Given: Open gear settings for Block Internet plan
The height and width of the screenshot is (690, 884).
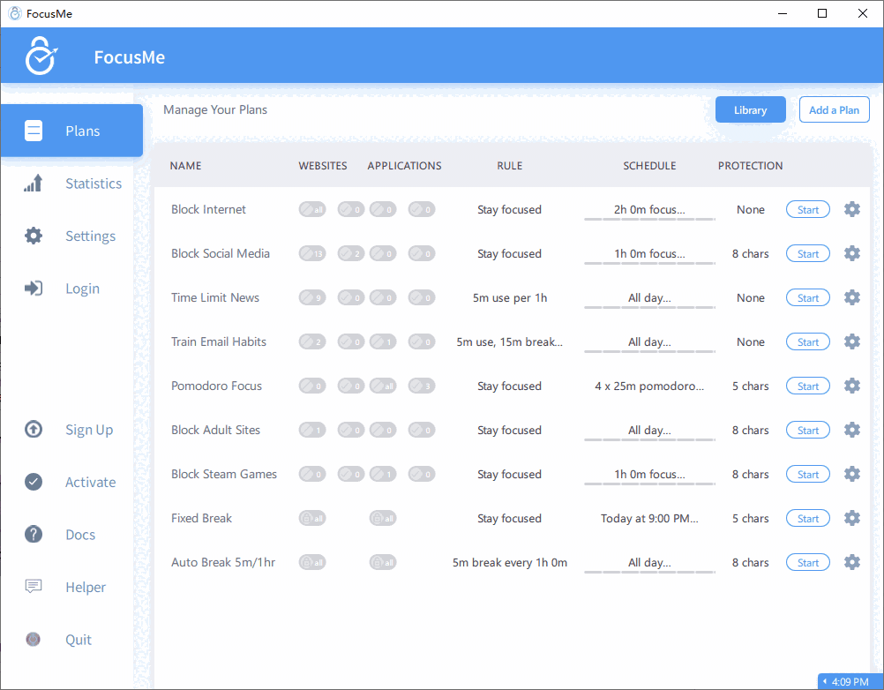Looking at the screenshot, I should (851, 209).
